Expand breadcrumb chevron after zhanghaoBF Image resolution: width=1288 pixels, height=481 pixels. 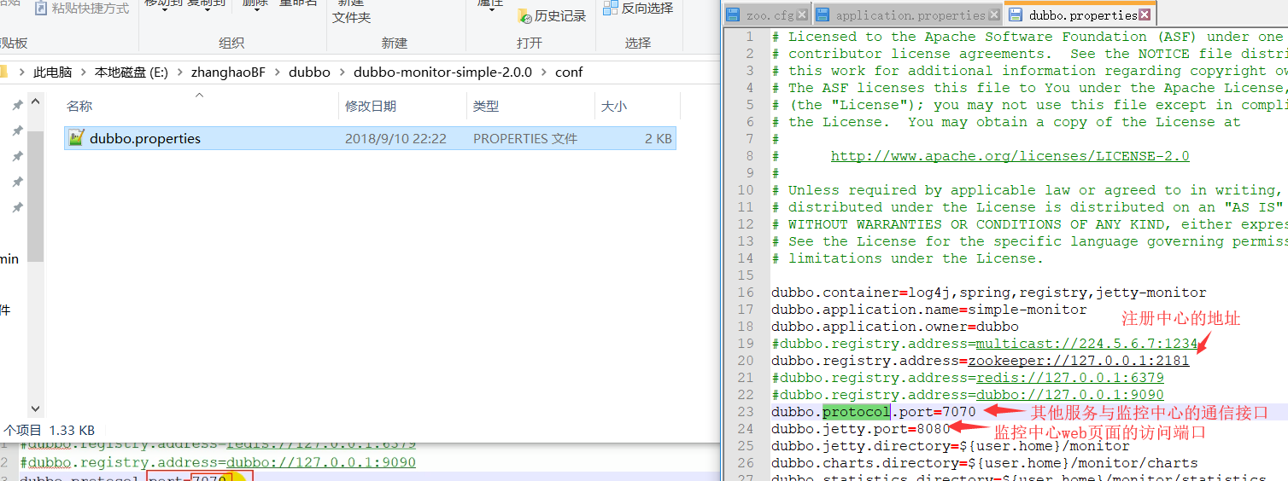(x=277, y=72)
